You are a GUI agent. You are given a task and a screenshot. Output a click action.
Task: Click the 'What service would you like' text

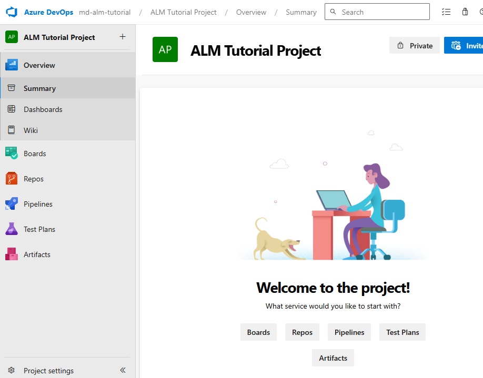point(333,306)
